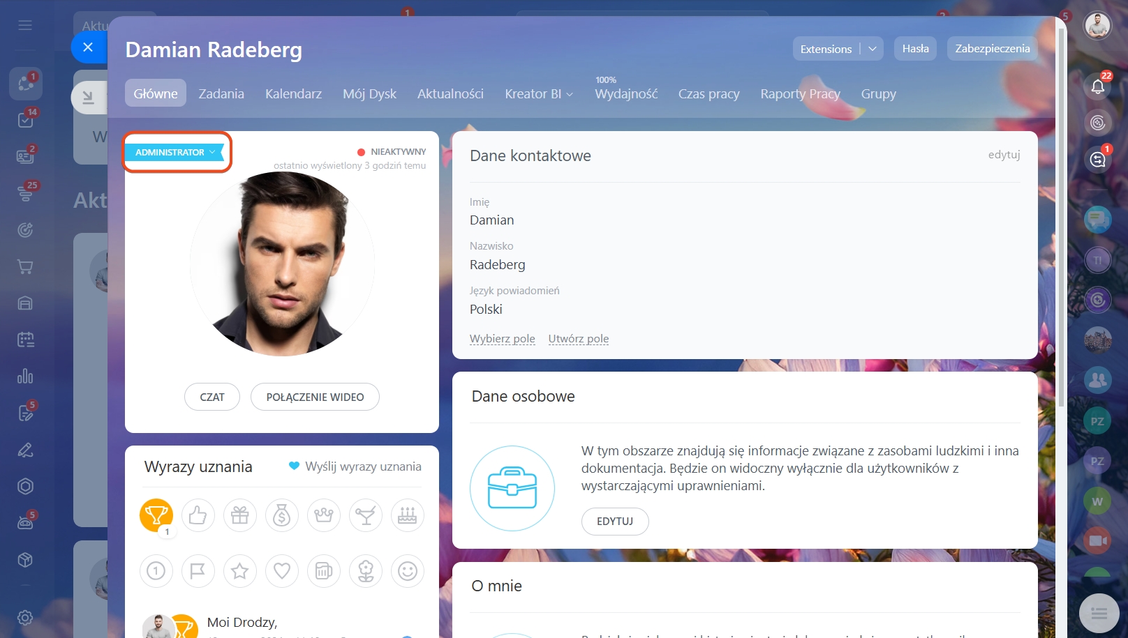Viewport: 1128px width, 638px height.
Task: Click Damian Radeberg's profile photo
Action: [x=282, y=264]
